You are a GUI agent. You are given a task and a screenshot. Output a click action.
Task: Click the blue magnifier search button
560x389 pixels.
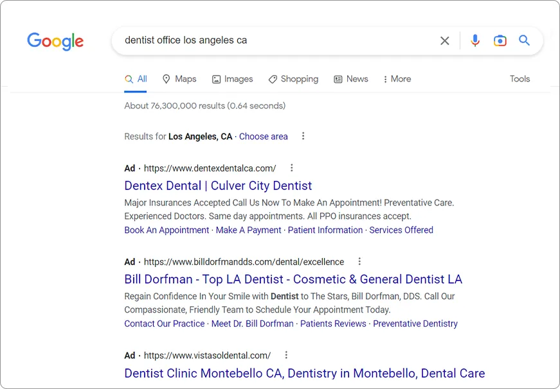coord(524,40)
